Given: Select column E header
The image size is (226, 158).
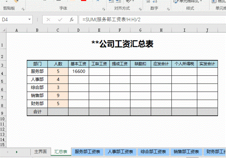Looking at the screenshot, I should click(99, 30).
